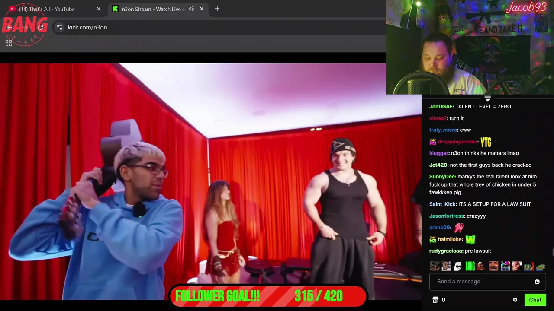Open the channel shop icon

[435, 300]
